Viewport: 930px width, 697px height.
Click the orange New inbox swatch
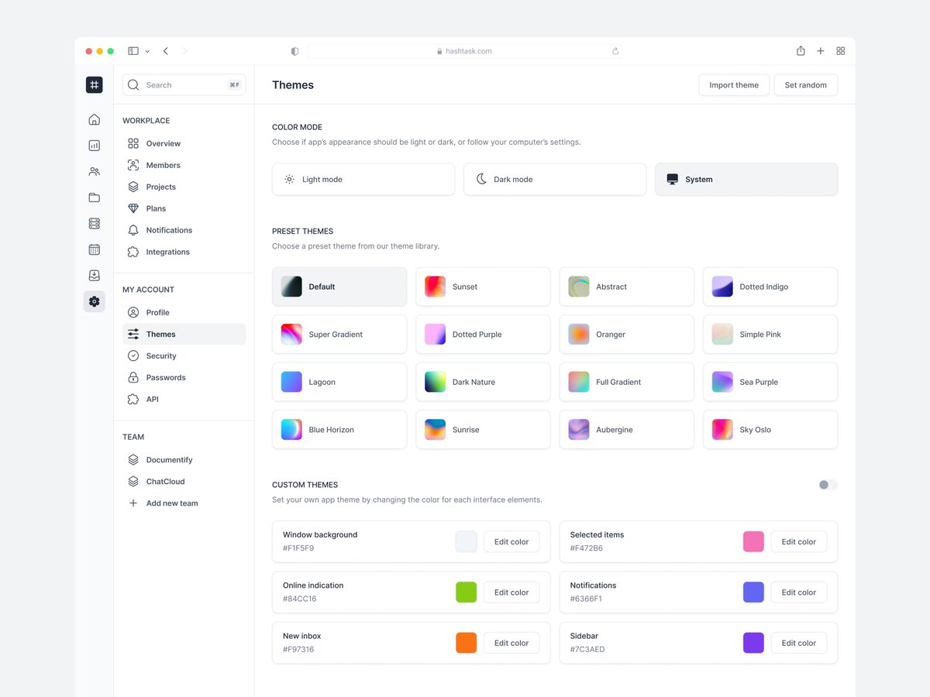[x=466, y=643]
